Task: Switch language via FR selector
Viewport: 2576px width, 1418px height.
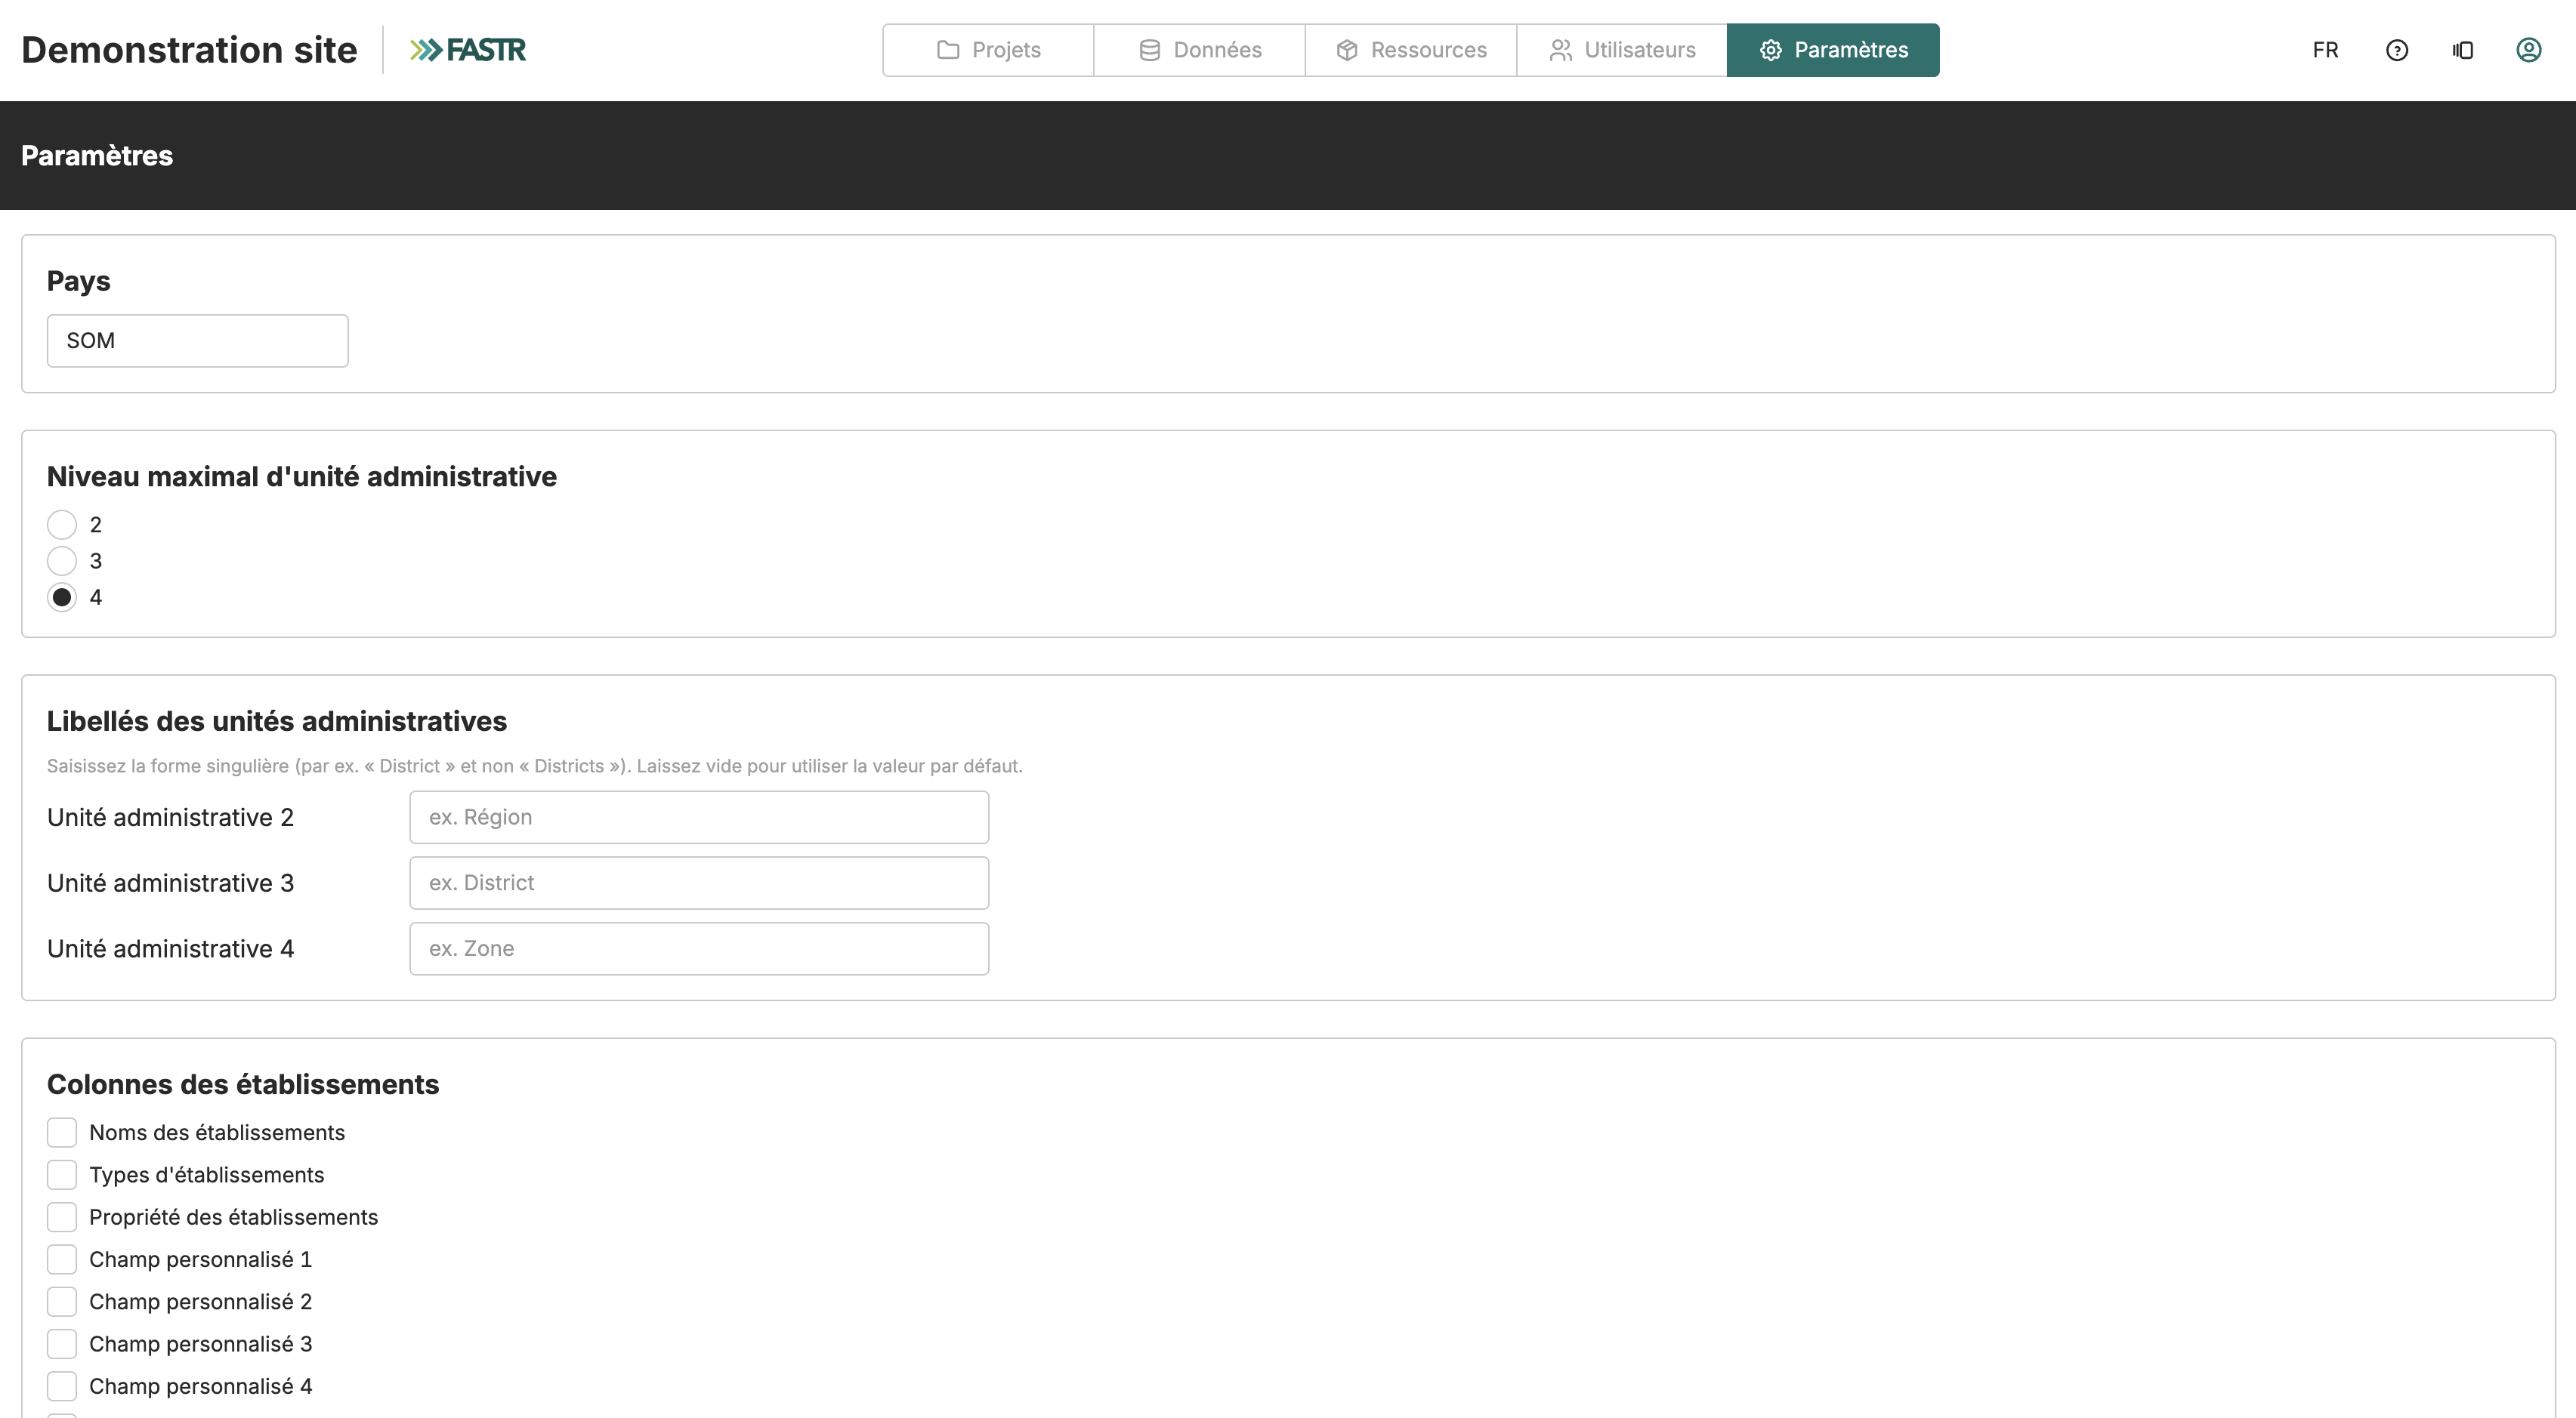Action: click(x=2325, y=50)
